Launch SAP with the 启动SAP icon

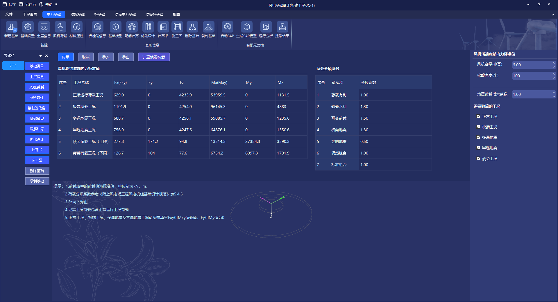point(227,27)
